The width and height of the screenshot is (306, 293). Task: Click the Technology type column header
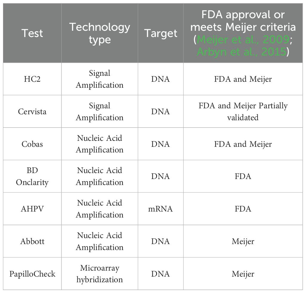pyautogui.click(x=100, y=33)
